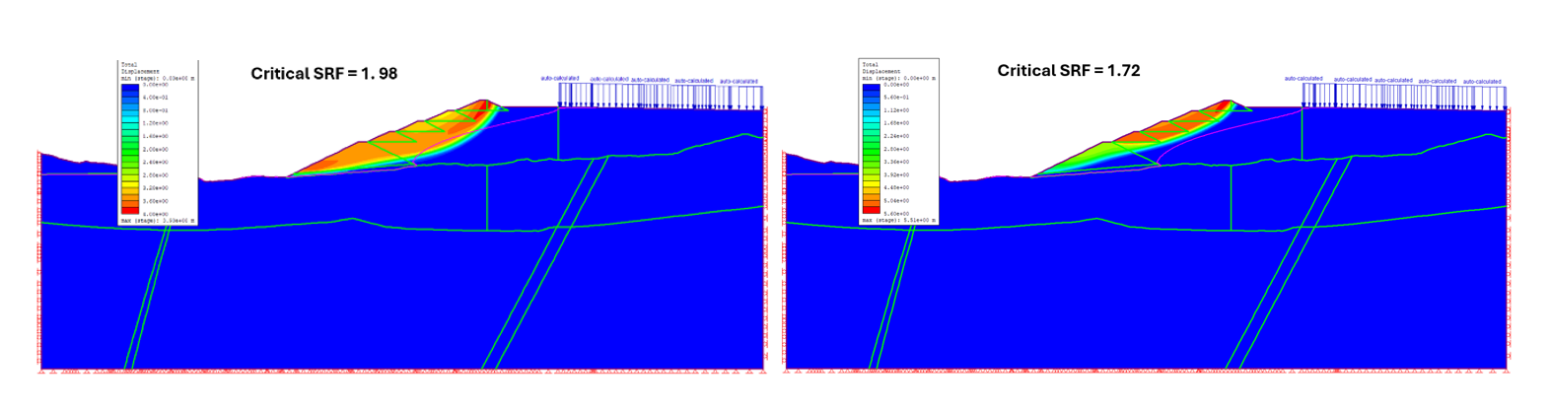1549x410 pixels.
Task: Click the 1.68e+00 legend value
Action: [x=896, y=123]
